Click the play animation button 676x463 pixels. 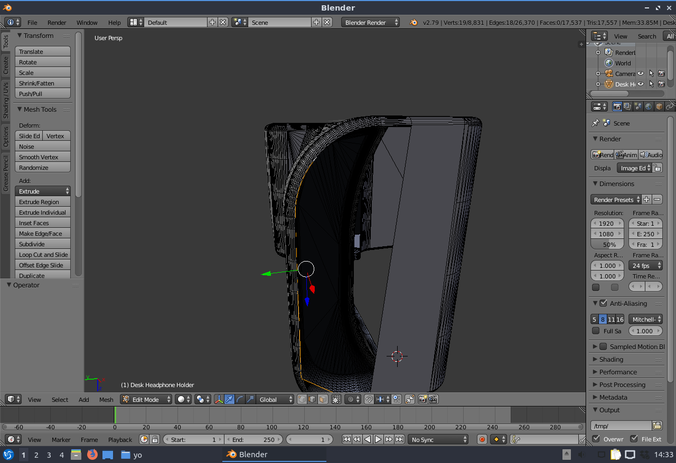click(x=378, y=439)
